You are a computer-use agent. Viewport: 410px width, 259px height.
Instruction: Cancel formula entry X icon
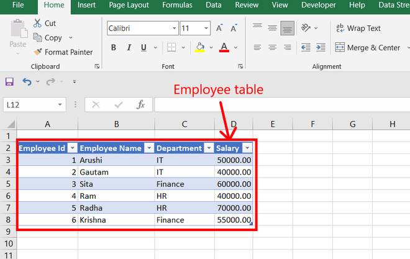point(96,105)
